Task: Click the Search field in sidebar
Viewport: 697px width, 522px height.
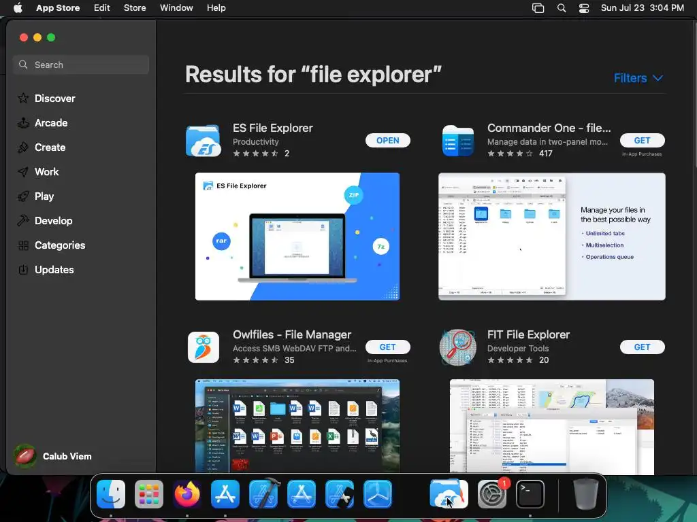Action: (81, 65)
